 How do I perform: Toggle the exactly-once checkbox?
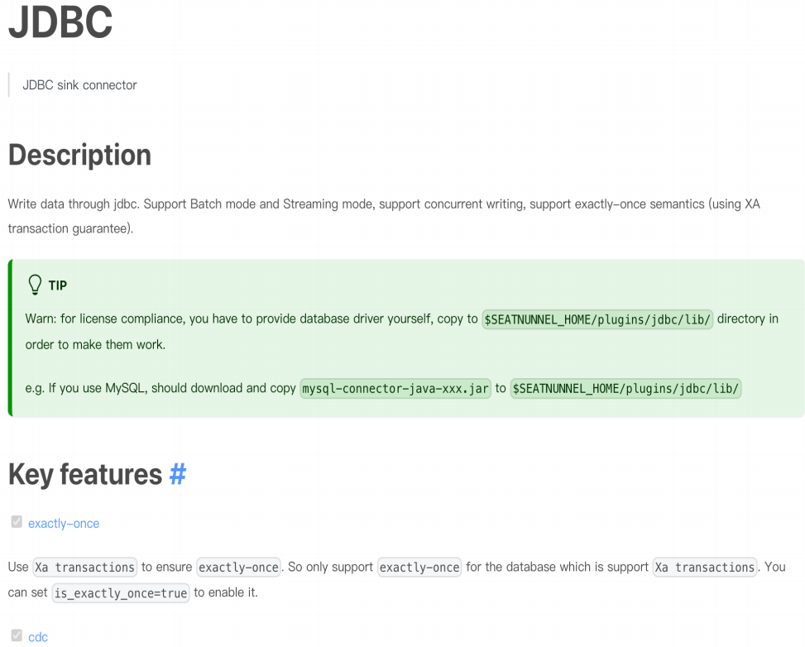17,522
